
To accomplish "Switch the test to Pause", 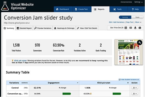I will tap(138, 17).
